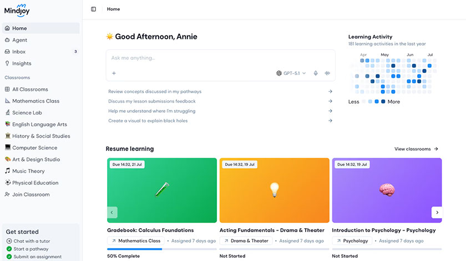This screenshot has width=466, height=261.
Task: Click arrow beside Discuss my lesson suggestion
Action: (x=330, y=101)
